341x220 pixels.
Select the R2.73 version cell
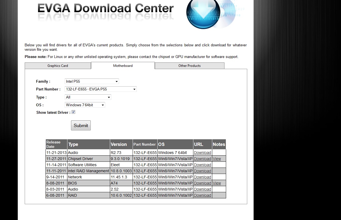click(x=121, y=153)
